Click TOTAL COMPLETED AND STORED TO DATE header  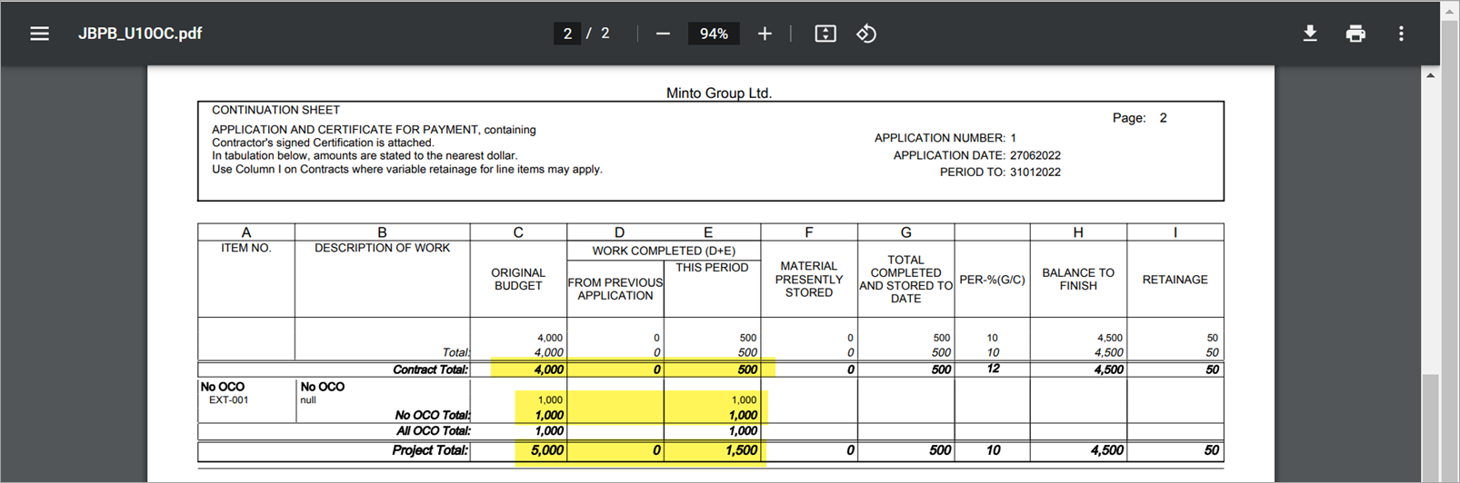(x=906, y=279)
